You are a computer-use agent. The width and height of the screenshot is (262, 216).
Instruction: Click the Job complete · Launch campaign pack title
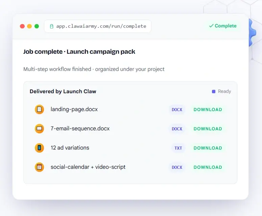click(x=79, y=52)
